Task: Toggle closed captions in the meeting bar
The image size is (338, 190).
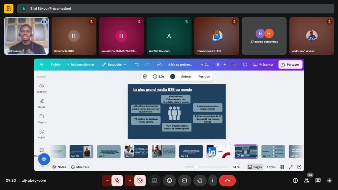Action: point(185,180)
